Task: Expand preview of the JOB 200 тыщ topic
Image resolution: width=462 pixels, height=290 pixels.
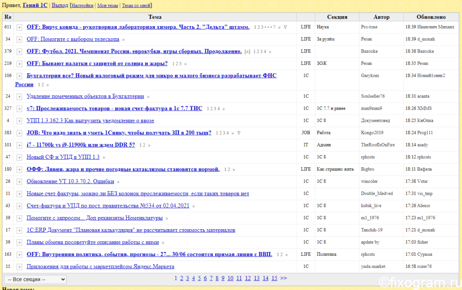Action: [x=19, y=133]
